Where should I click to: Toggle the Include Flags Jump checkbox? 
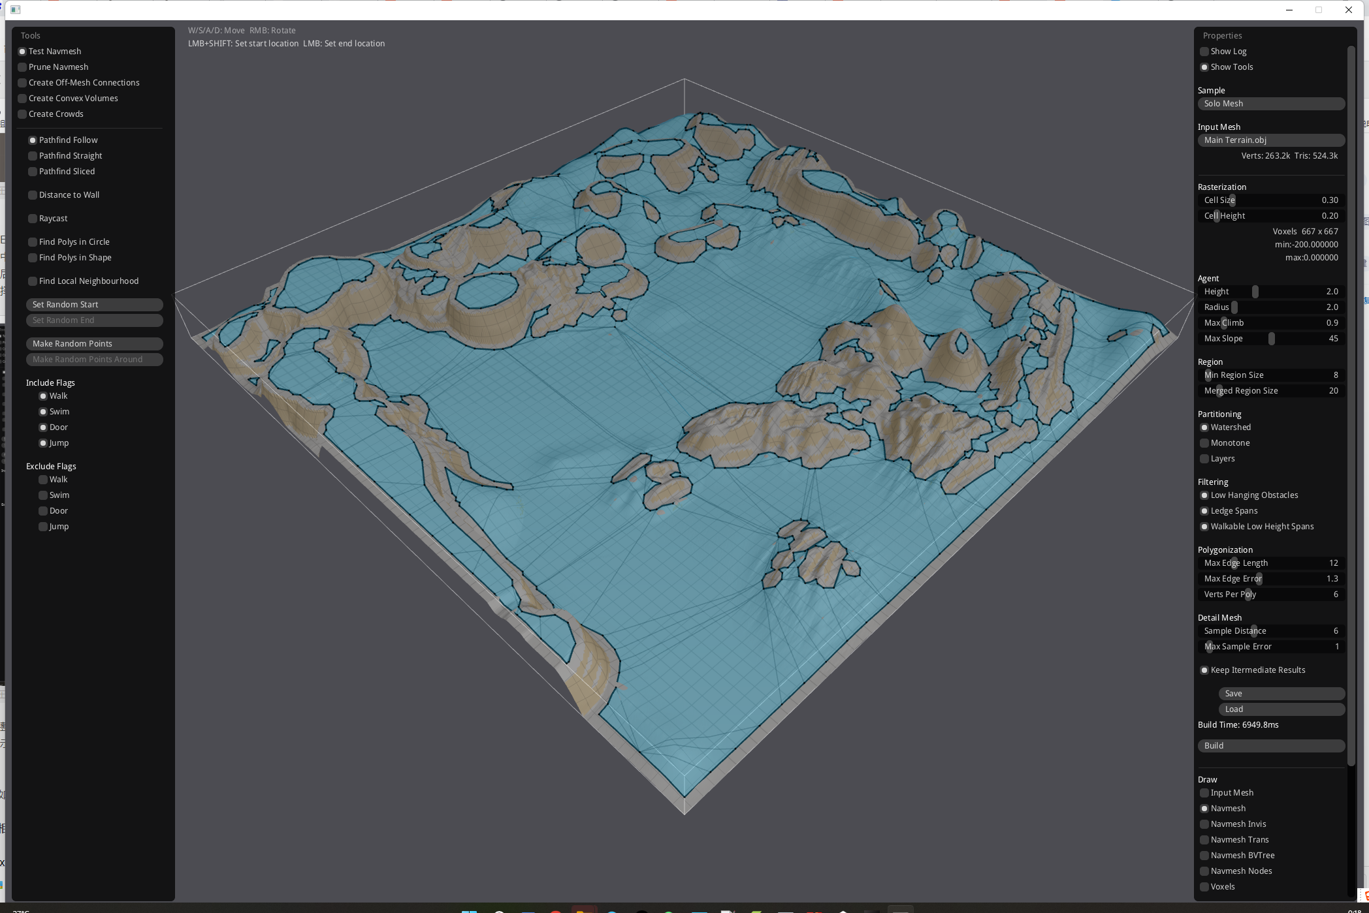coord(43,443)
